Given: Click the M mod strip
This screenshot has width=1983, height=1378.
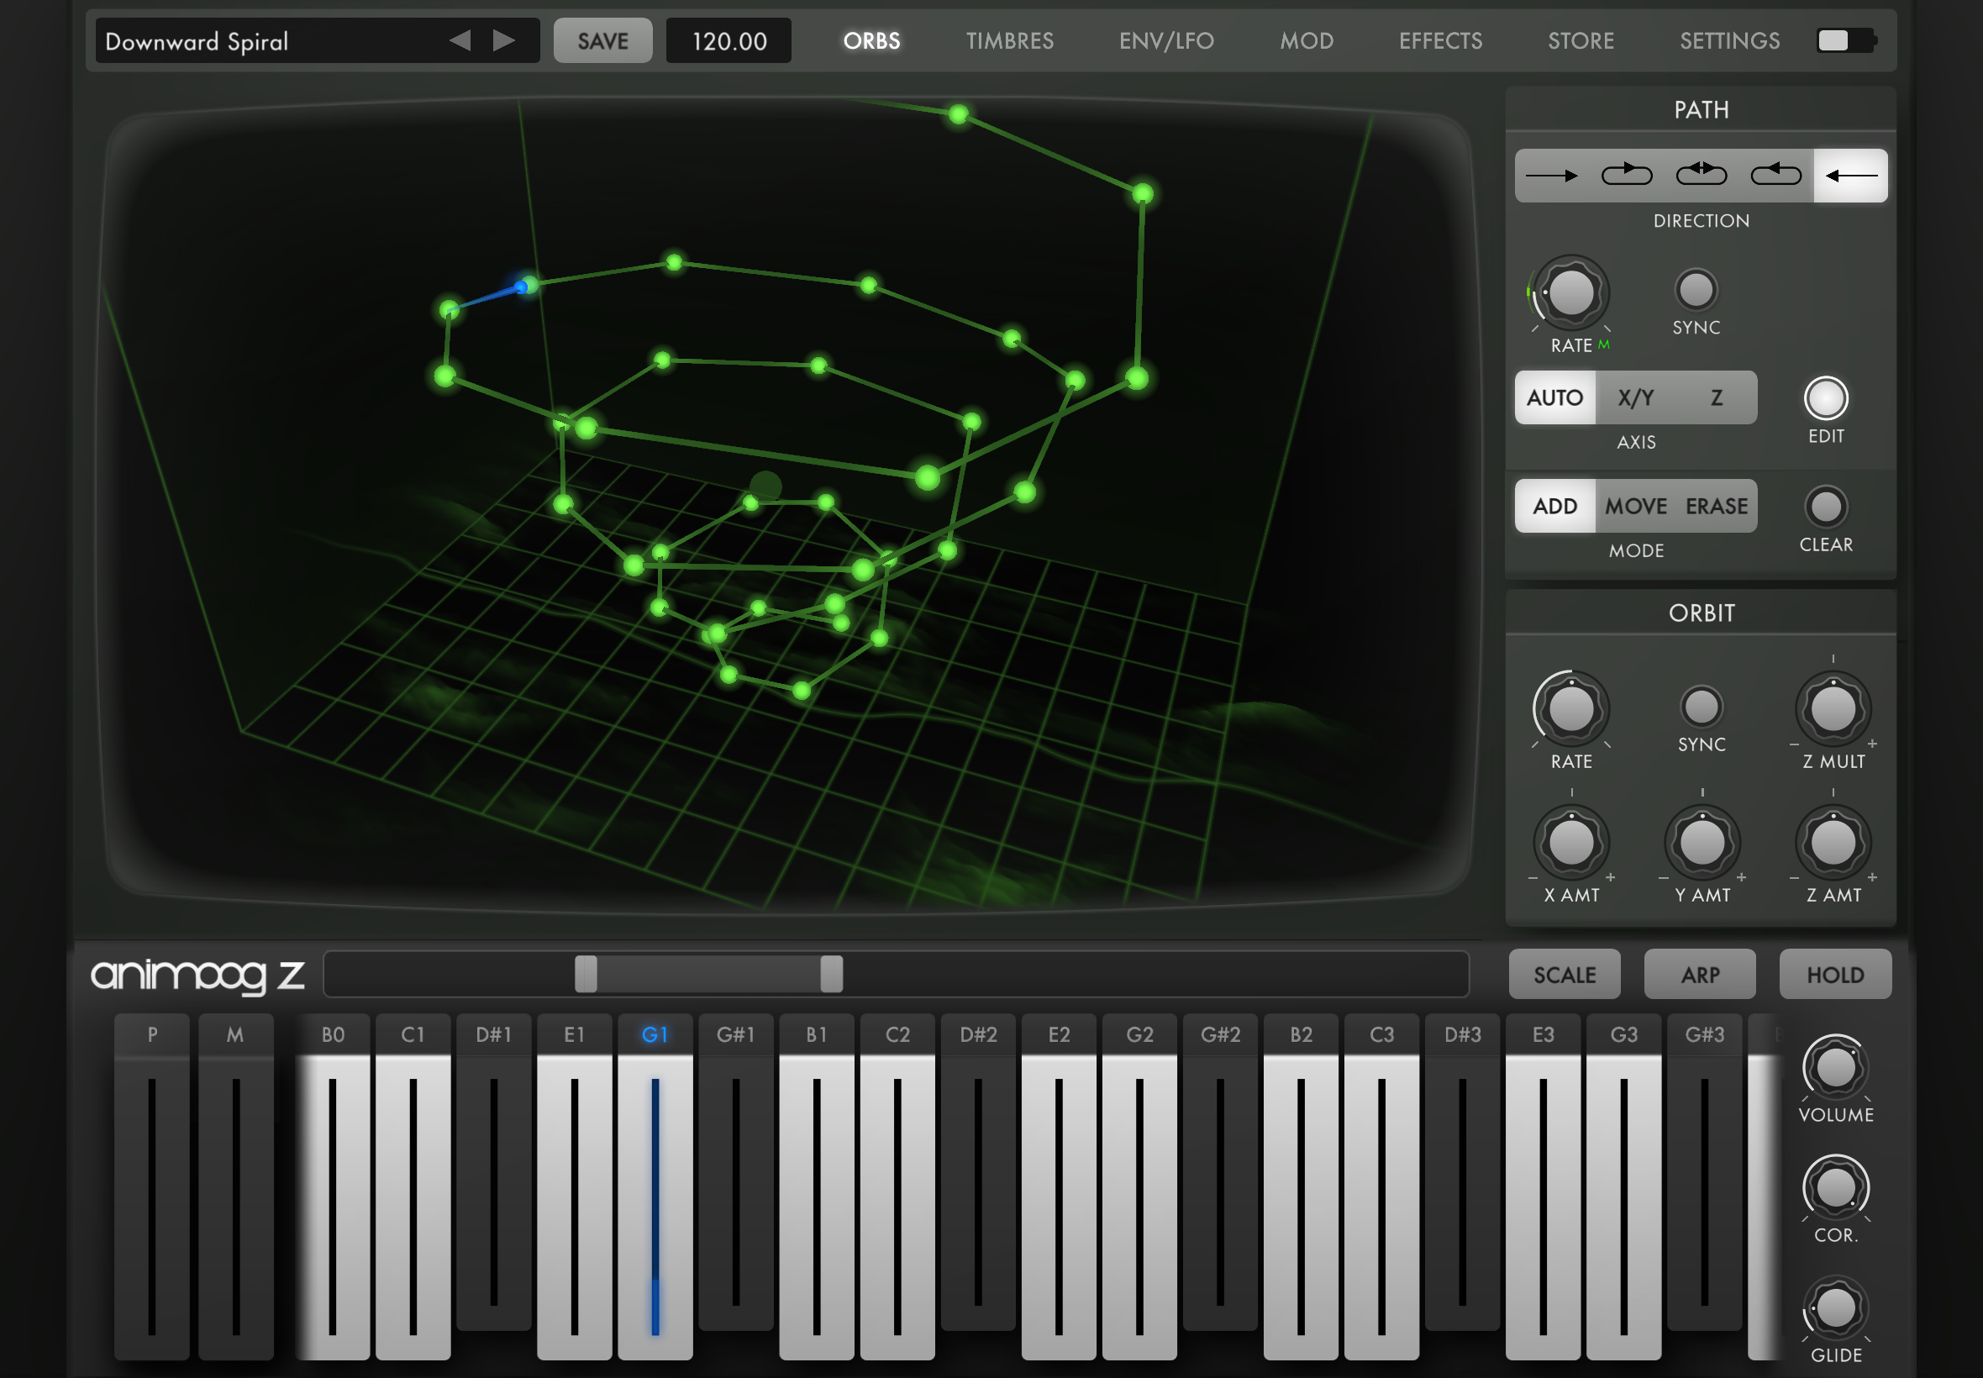Looking at the screenshot, I should 235,1186.
